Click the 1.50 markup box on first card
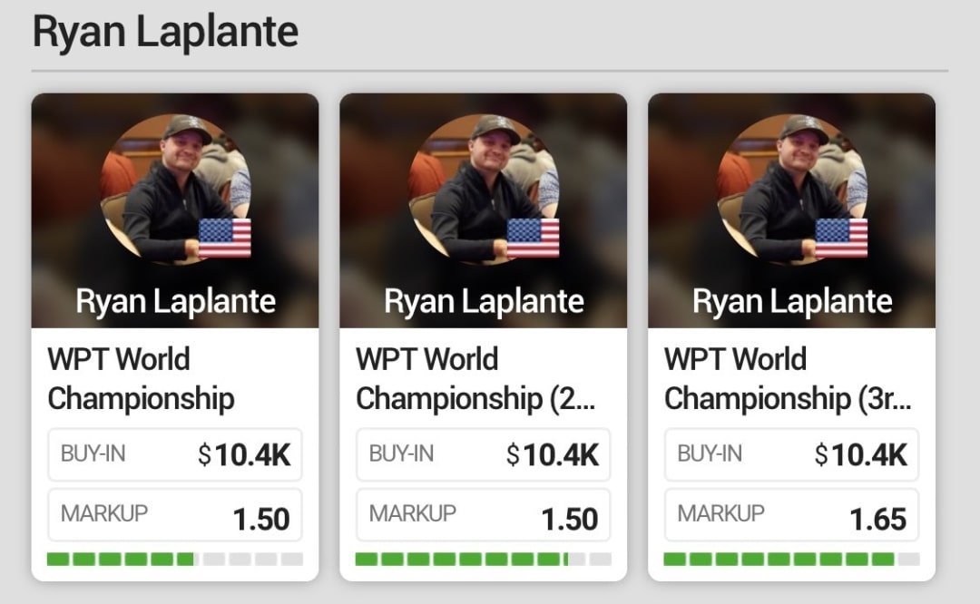This screenshot has height=604, width=980. click(x=175, y=515)
